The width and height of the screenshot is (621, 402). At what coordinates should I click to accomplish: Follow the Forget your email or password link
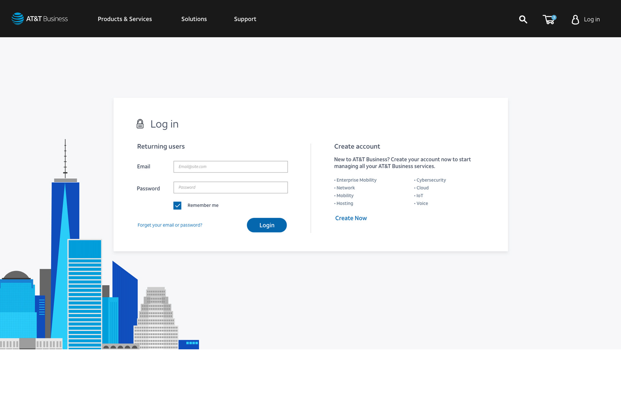click(x=170, y=225)
